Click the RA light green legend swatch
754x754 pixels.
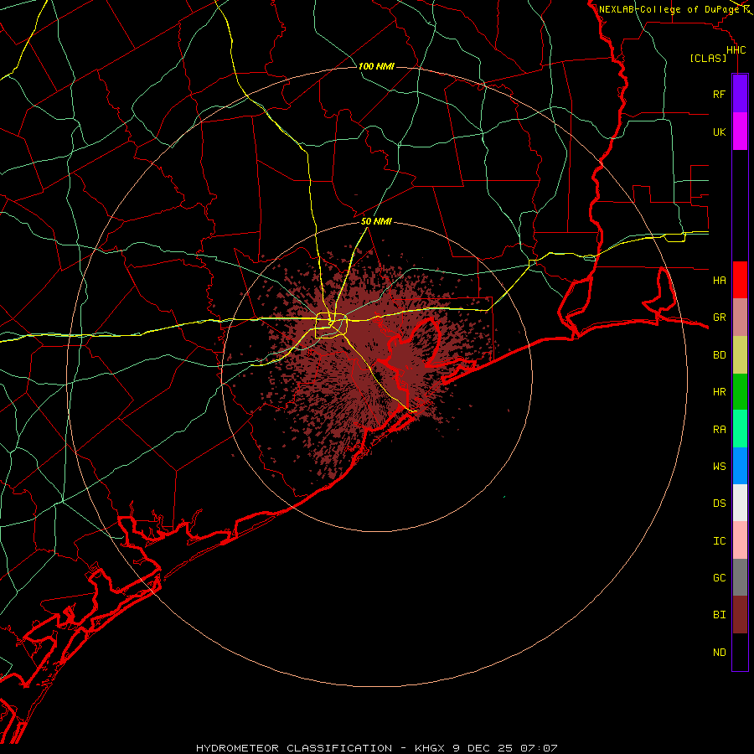(x=740, y=429)
